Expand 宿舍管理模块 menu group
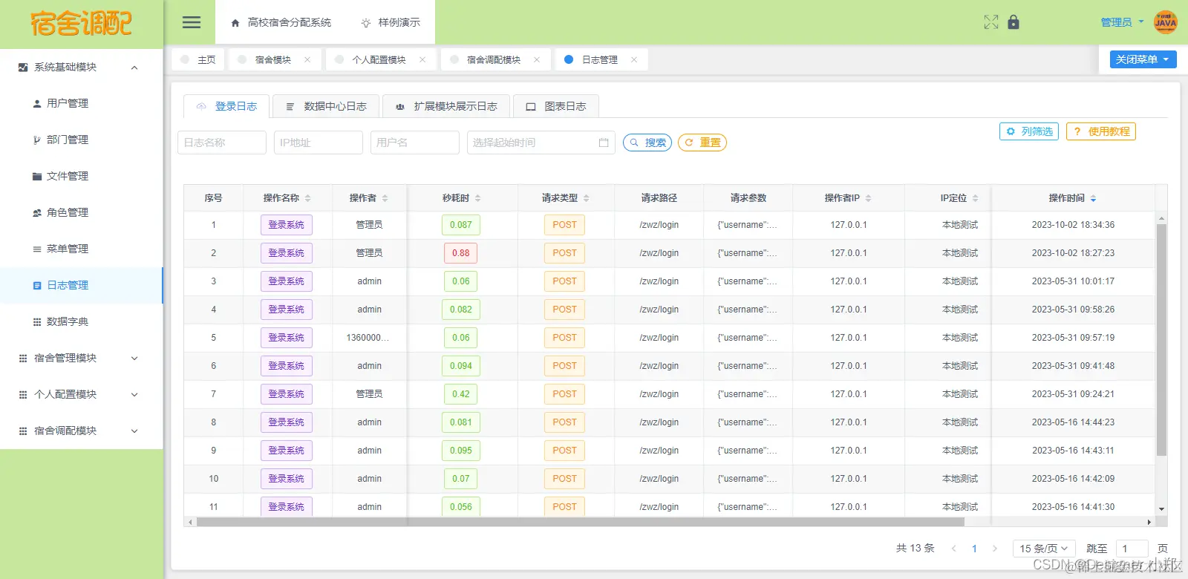 point(82,358)
